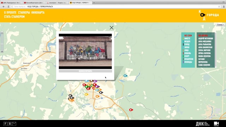Toggle the ВОЗДУХ layer filter
This screenshot has height=127, width=226.
pyautogui.click(x=187, y=42)
